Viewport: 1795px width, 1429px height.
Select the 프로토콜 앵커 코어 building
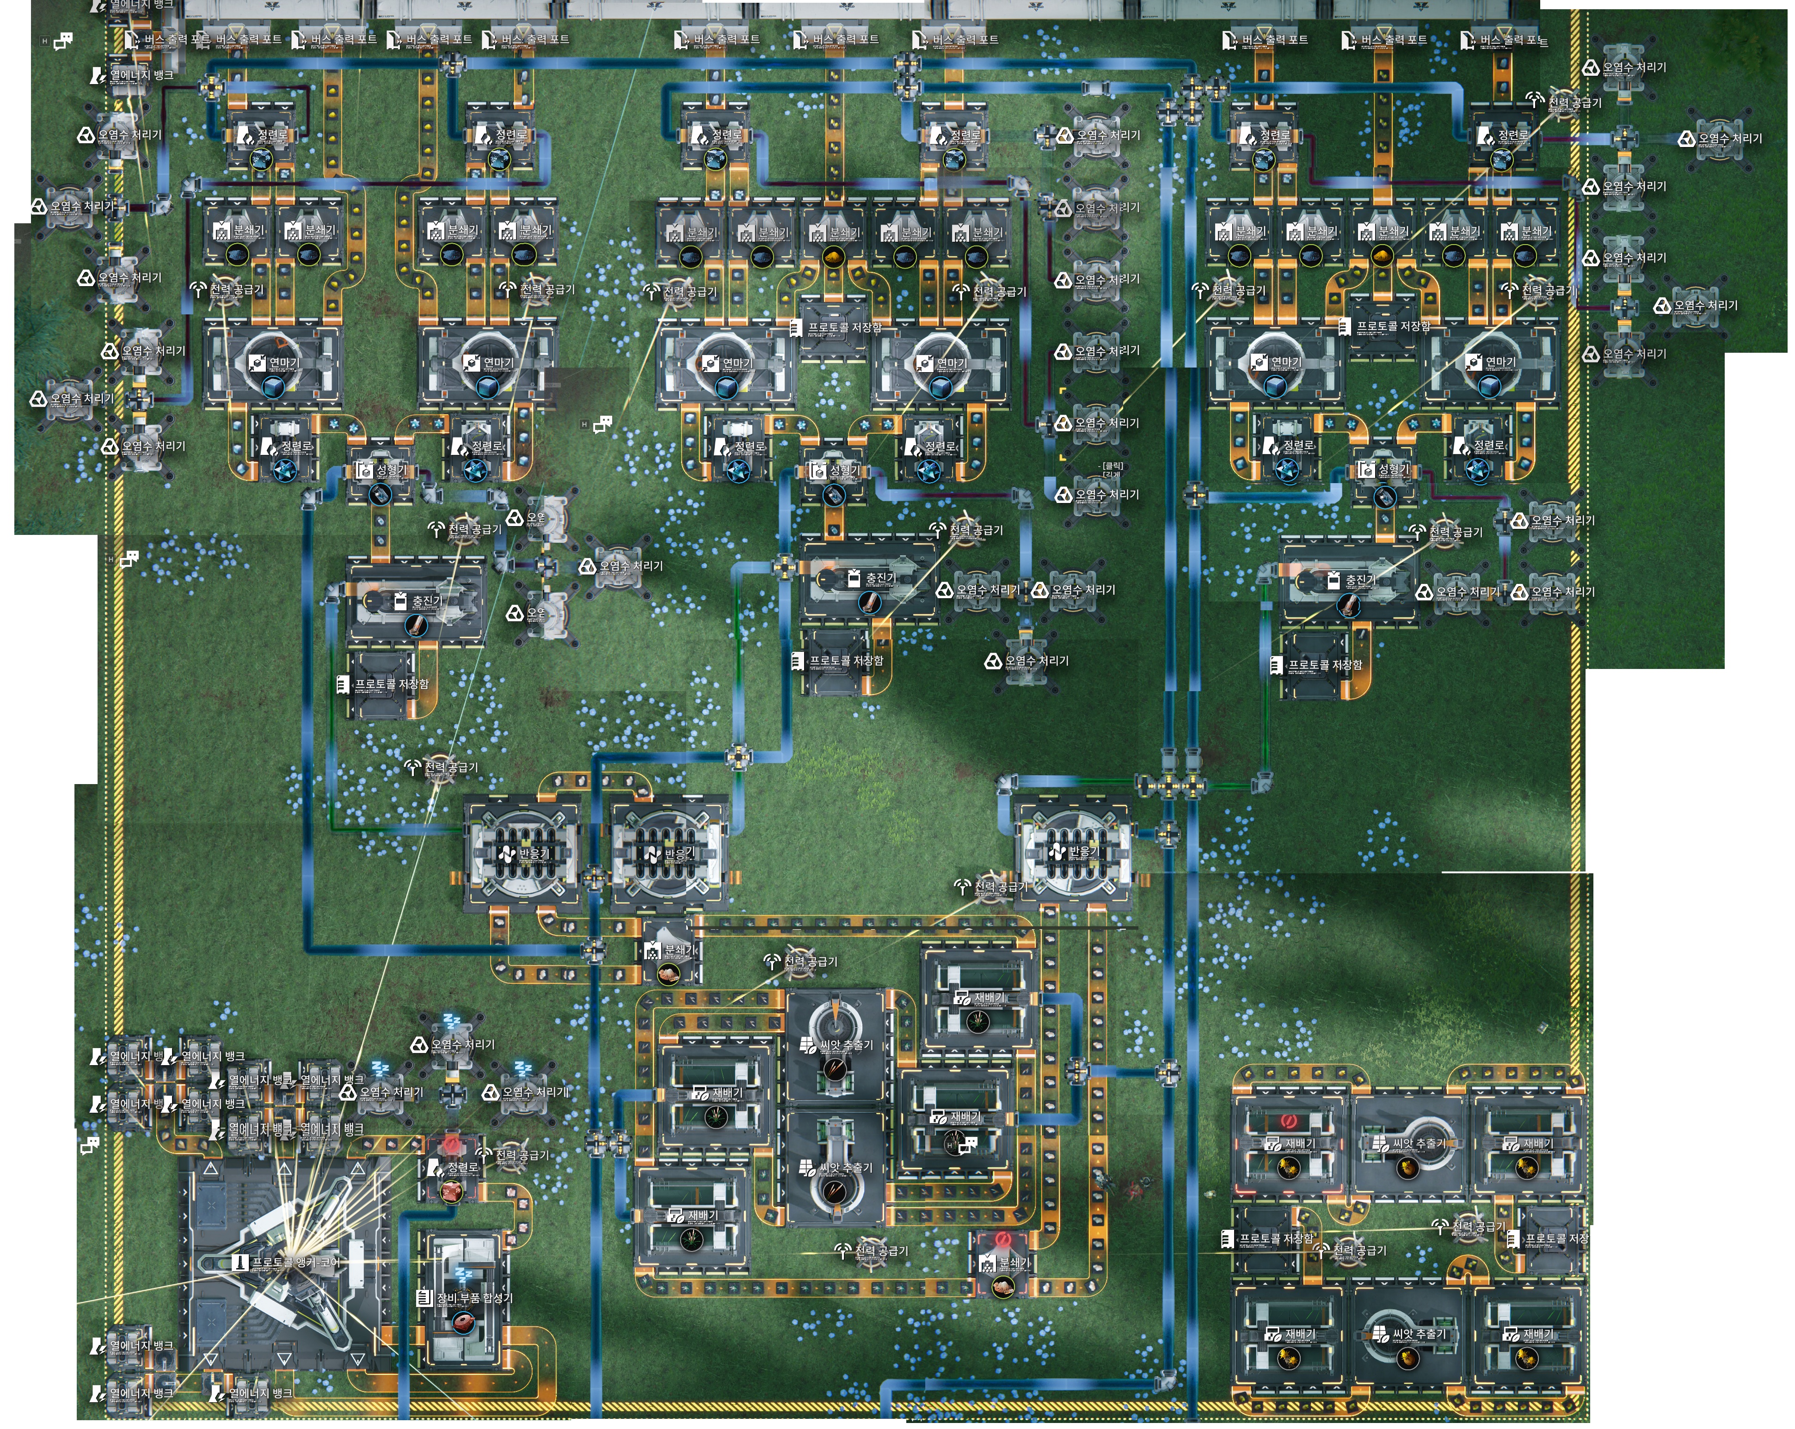click(x=286, y=1263)
